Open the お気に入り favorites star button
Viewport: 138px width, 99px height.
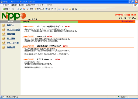tap(39, 9)
